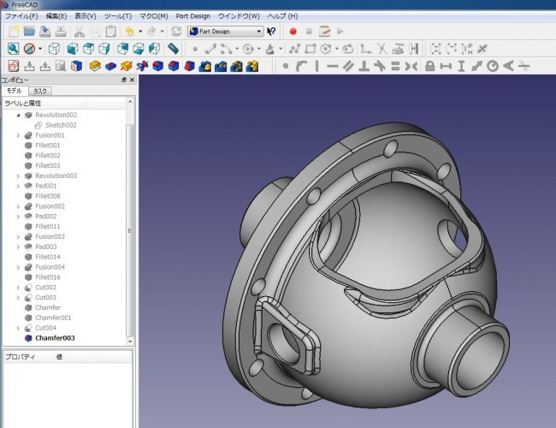Expand the Cut004 tree node
The height and width of the screenshot is (428, 556).
tap(18, 328)
